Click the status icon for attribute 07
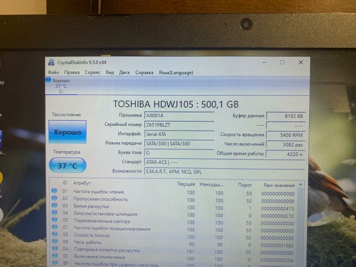 click(x=55, y=227)
